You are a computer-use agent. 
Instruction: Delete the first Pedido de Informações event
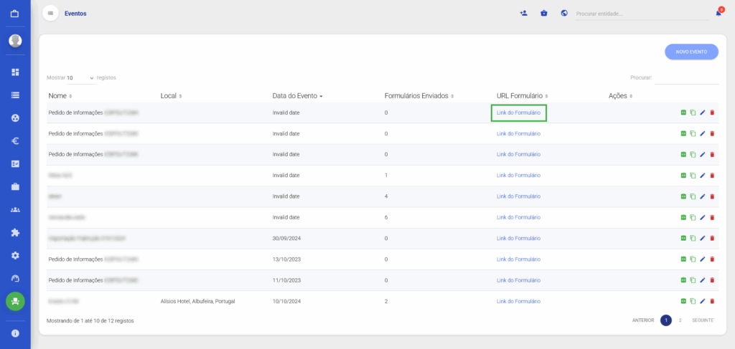tap(712, 113)
